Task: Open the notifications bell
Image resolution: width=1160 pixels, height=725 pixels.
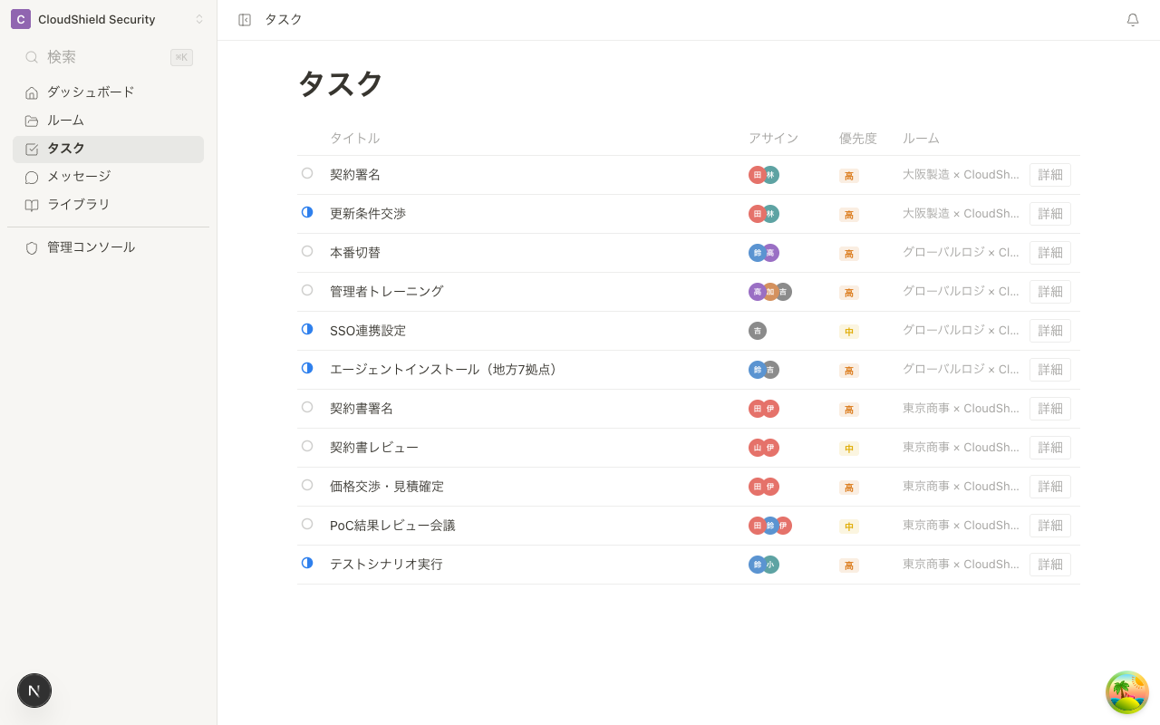Action: tap(1132, 19)
